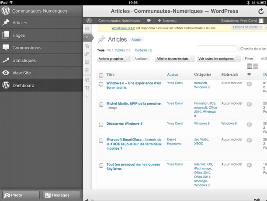Open the comments icon in collapsed admin menu
The height and width of the screenshot is (201, 267).
[x=87, y=70]
